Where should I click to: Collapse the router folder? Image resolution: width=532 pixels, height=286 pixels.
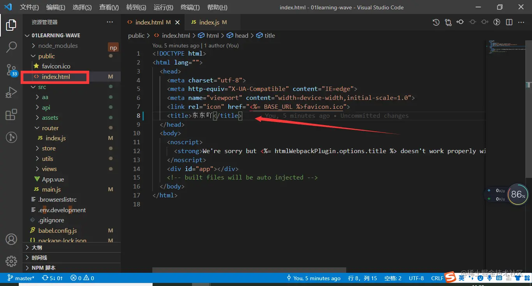[72, 128]
